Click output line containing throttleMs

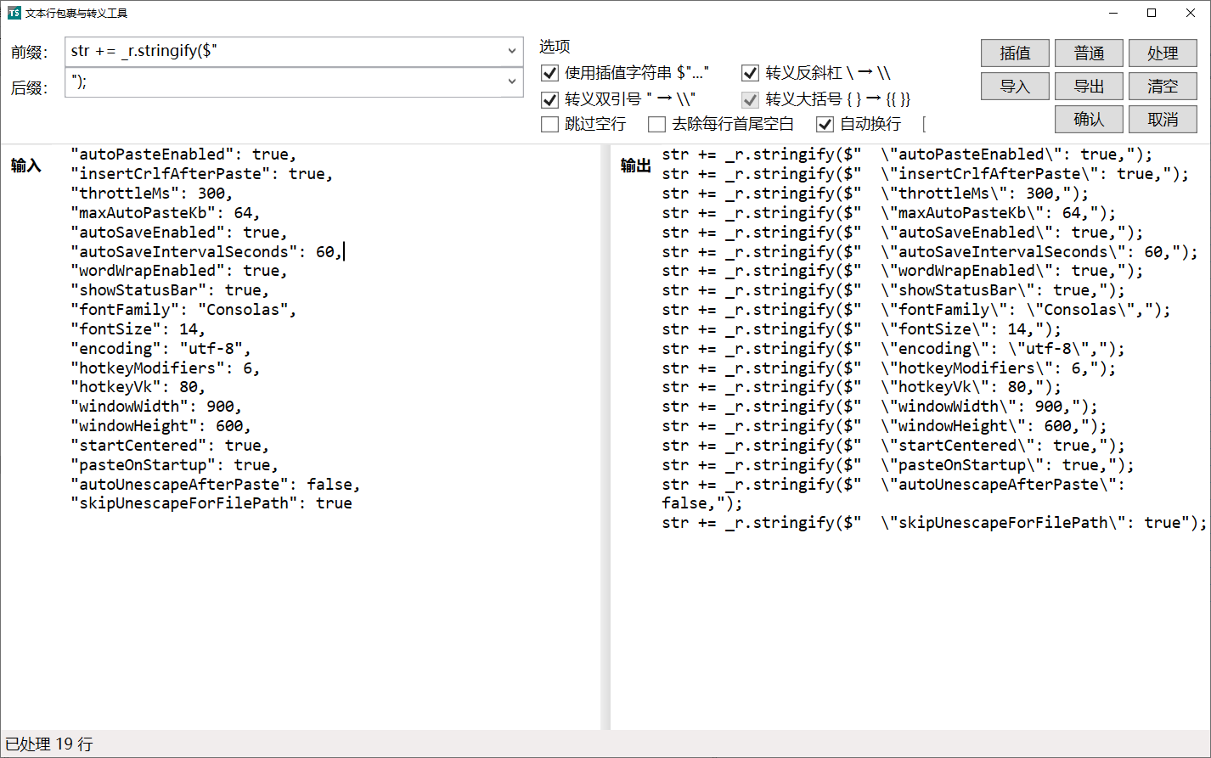click(876, 194)
